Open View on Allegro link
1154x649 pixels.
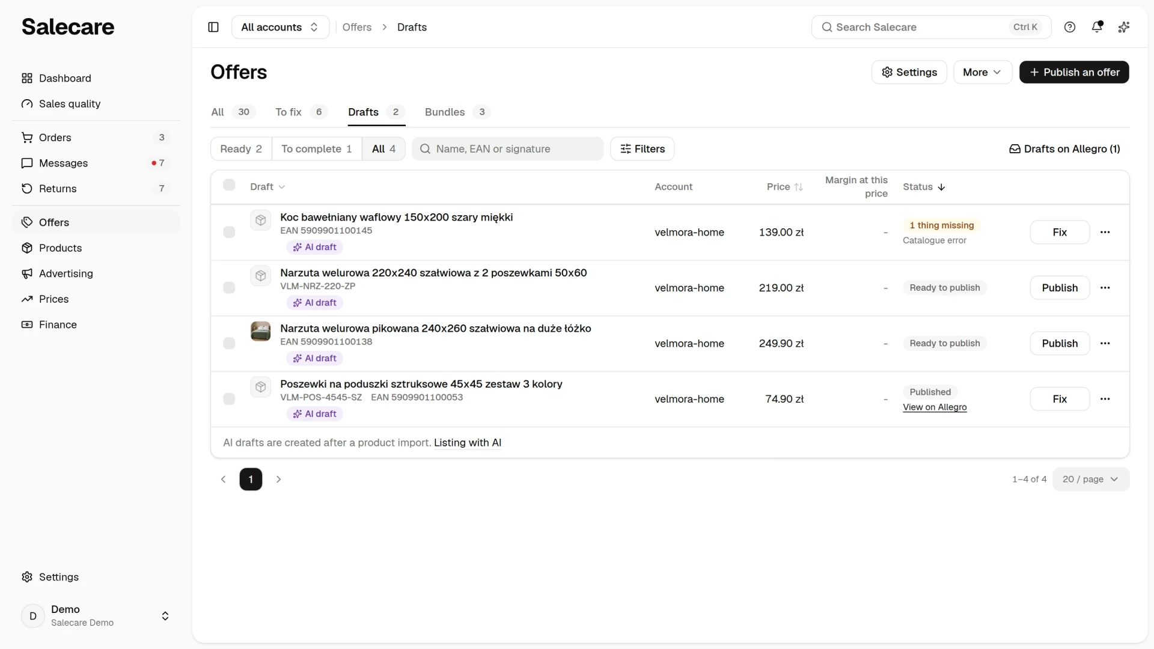point(935,407)
